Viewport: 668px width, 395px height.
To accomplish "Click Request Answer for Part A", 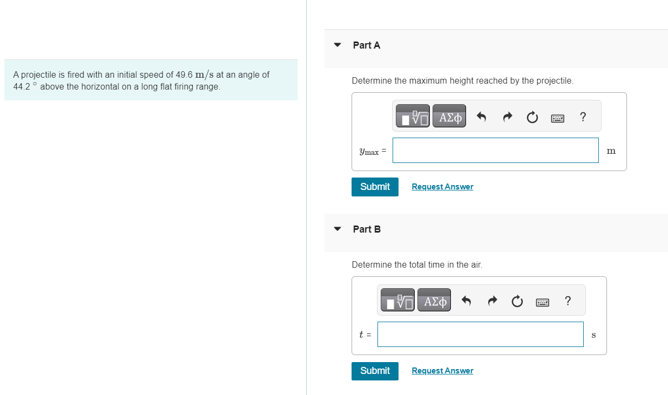I will click(442, 186).
